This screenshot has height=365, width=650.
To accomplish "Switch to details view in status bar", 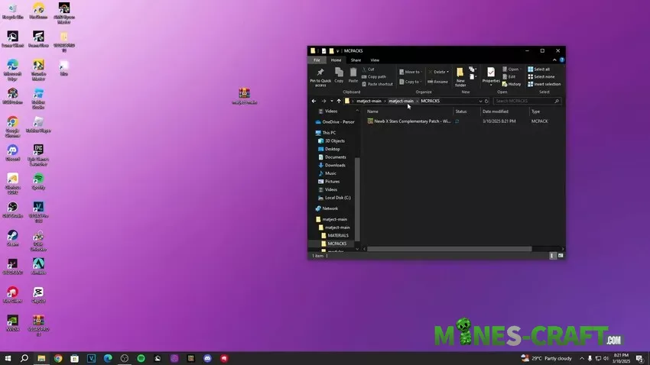I will point(553,257).
